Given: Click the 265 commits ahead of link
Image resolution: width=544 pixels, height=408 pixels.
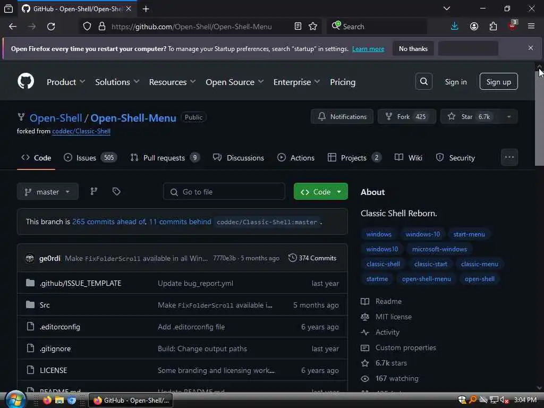Looking at the screenshot, I should [109, 222].
